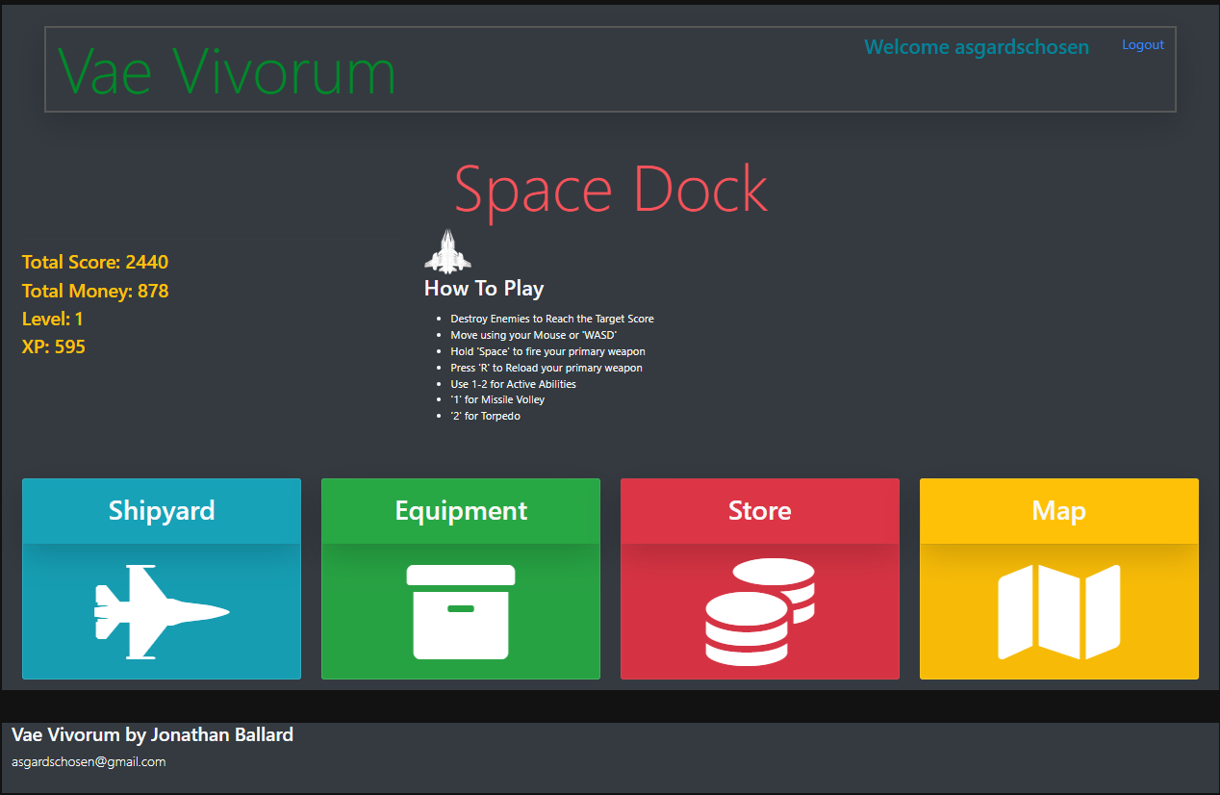Click the Vae Vivorum site title
Viewport: 1220px width, 795px height.
tap(227, 71)
